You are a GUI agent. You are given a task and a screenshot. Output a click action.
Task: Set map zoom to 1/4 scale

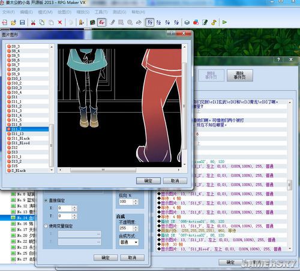pyautogui.click(x=167, y=22)
